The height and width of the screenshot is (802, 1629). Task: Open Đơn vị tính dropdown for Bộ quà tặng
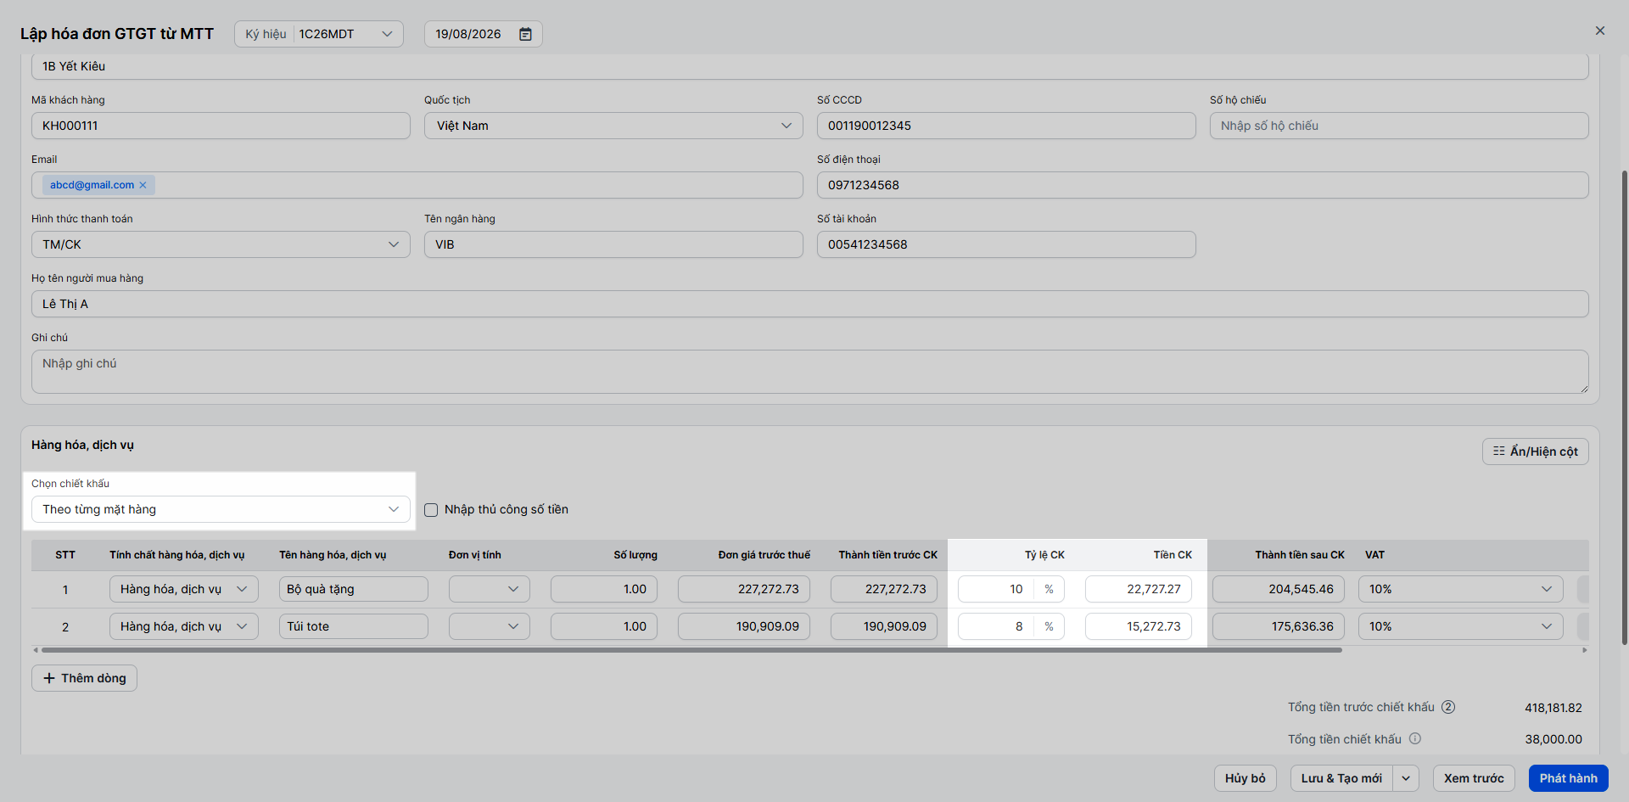490,589
